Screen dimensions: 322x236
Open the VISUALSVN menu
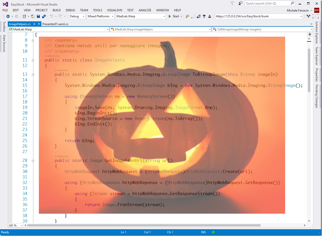coord(115,10)
